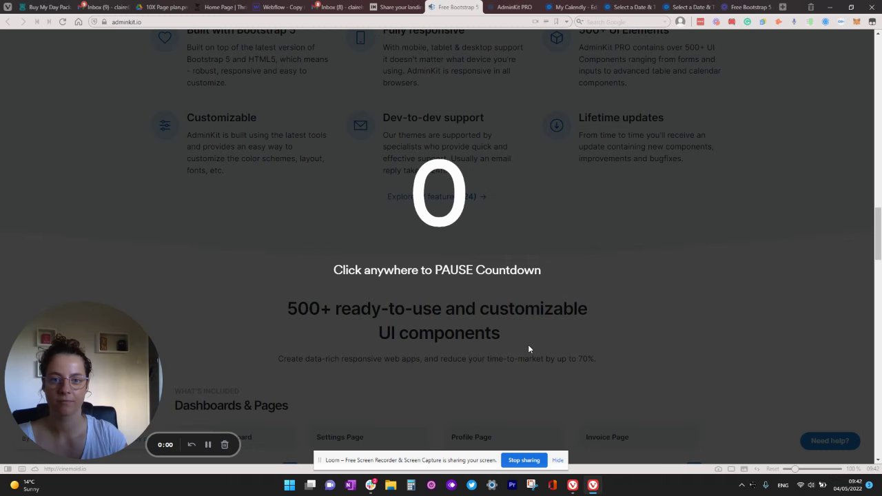The height and width of the screenshot is (496, 882).
Task: Open the address bar dropdown arrow
Action: point(566,22)
